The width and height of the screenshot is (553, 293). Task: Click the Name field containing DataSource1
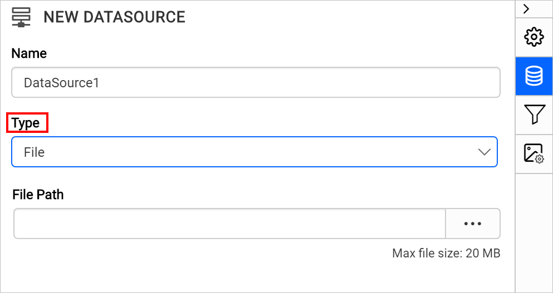click(256, 83)
